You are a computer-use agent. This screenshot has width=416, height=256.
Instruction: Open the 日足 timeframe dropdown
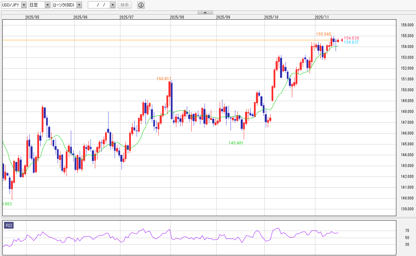point(47,5)
